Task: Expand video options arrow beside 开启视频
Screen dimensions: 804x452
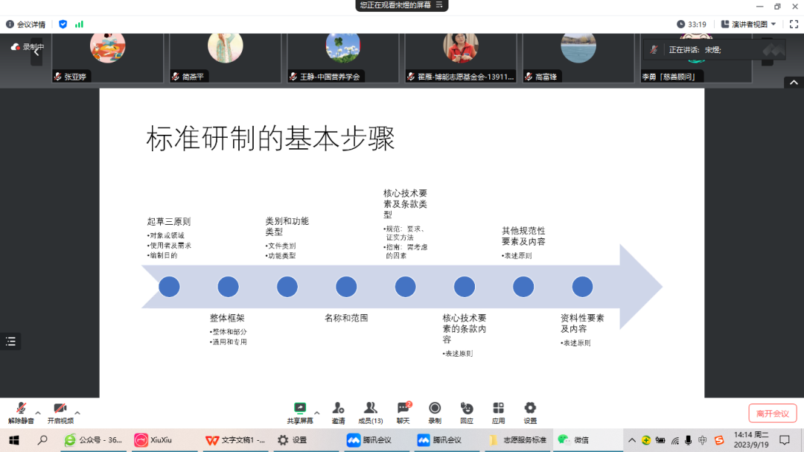Action: coord(77,413)
